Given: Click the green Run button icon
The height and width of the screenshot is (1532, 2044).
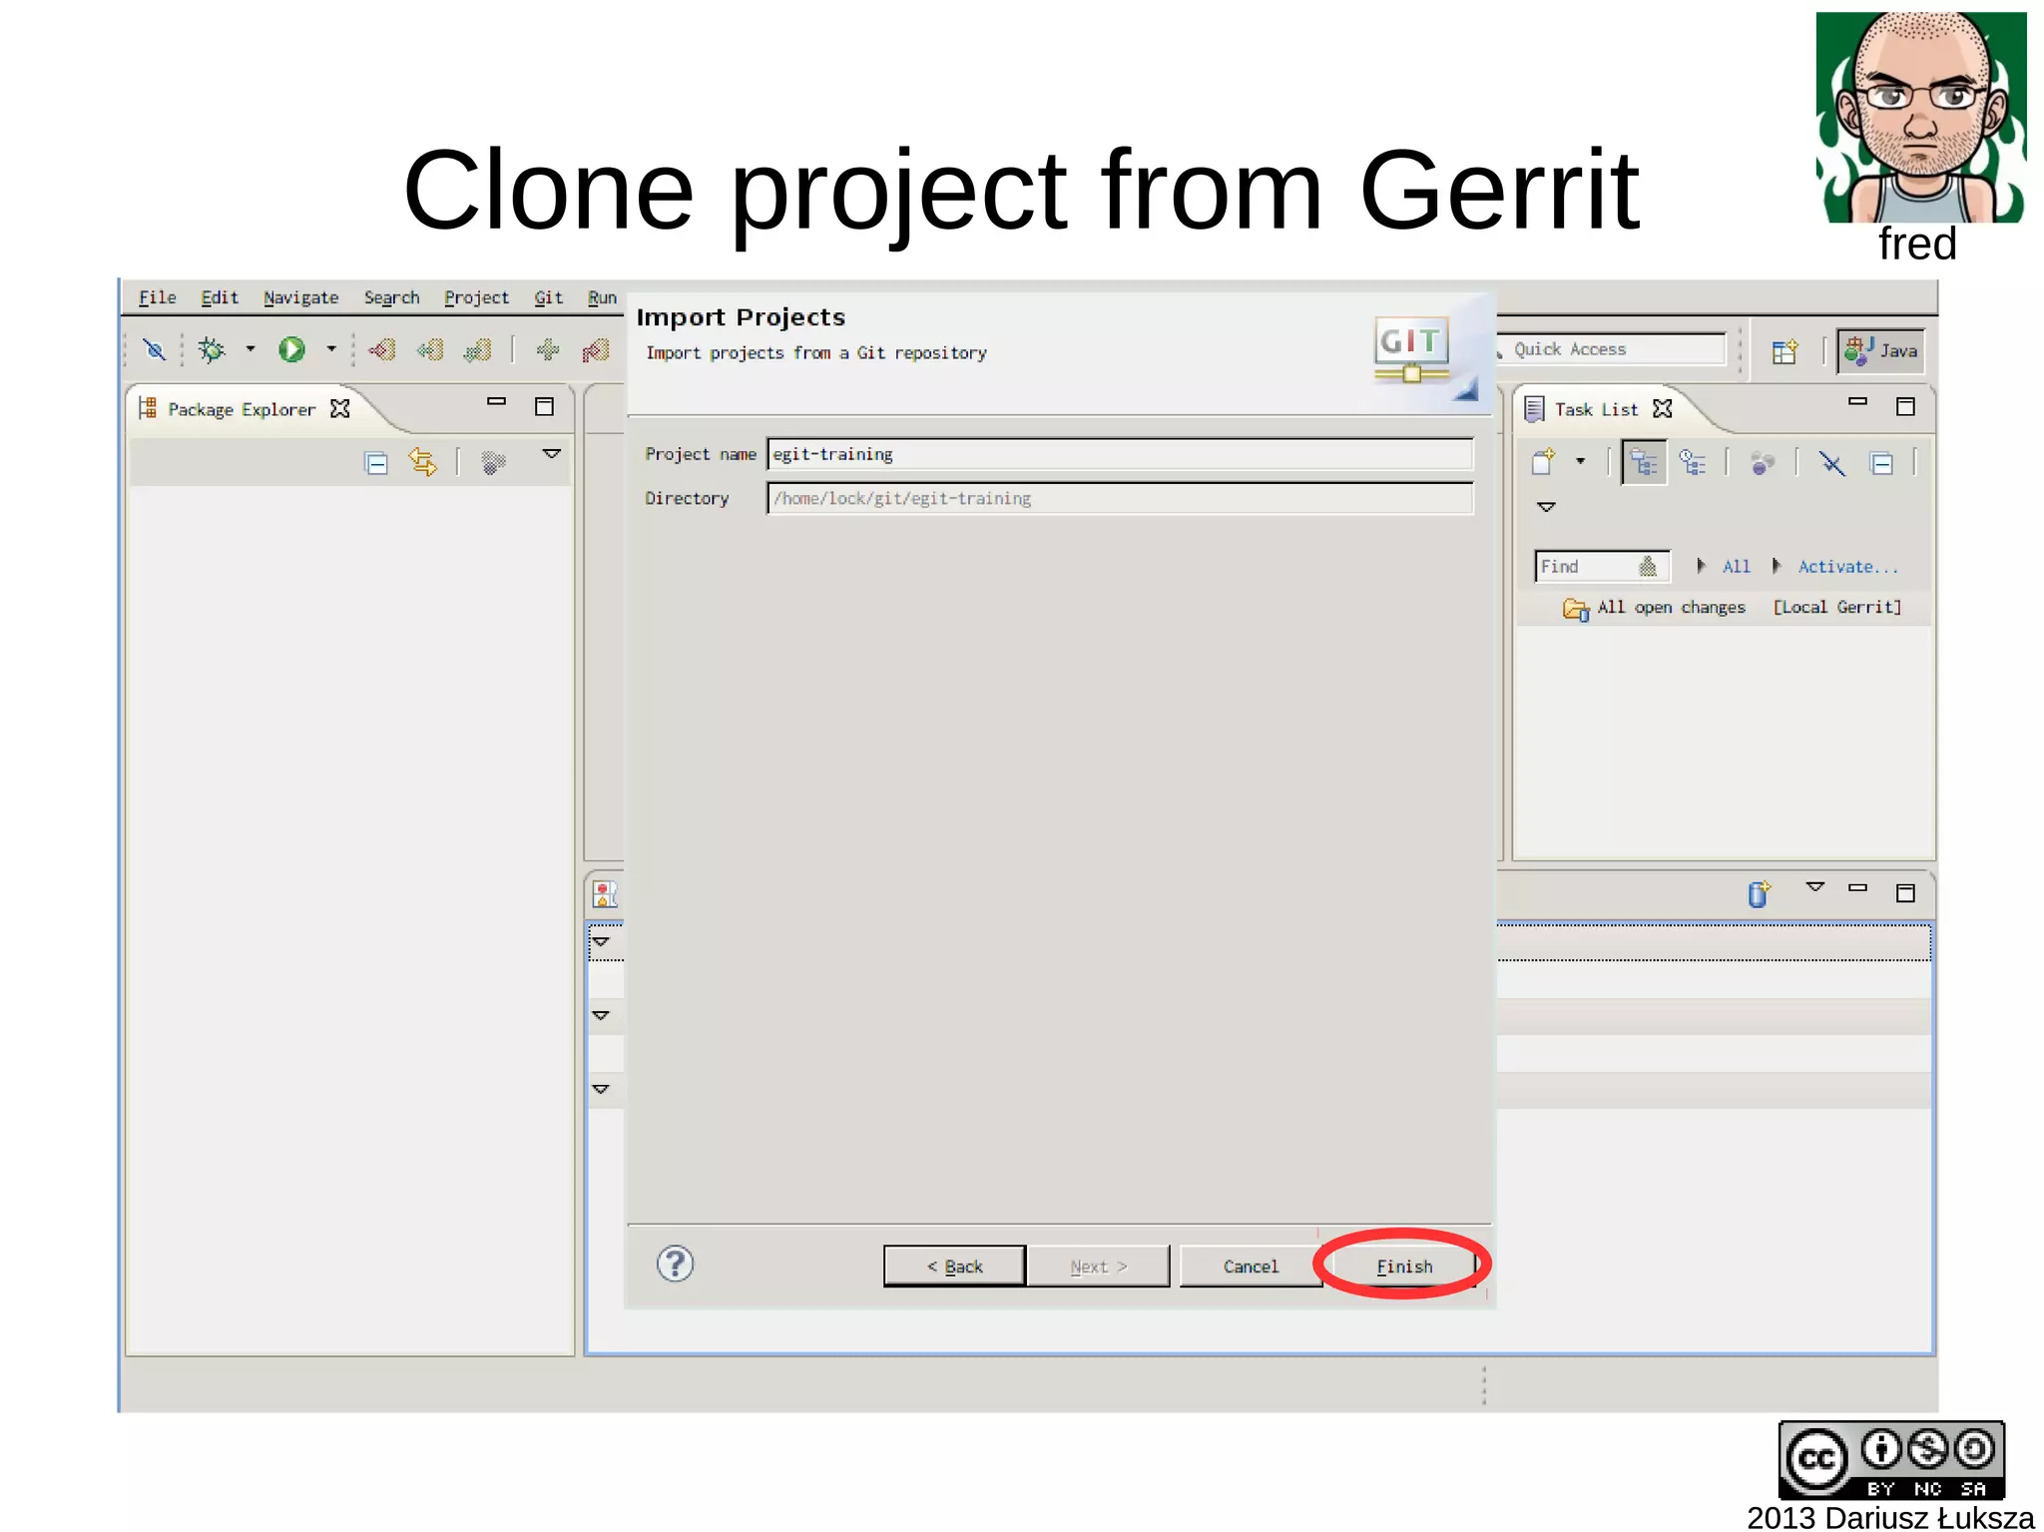Looking at the screenshot, I should [291, 349].
